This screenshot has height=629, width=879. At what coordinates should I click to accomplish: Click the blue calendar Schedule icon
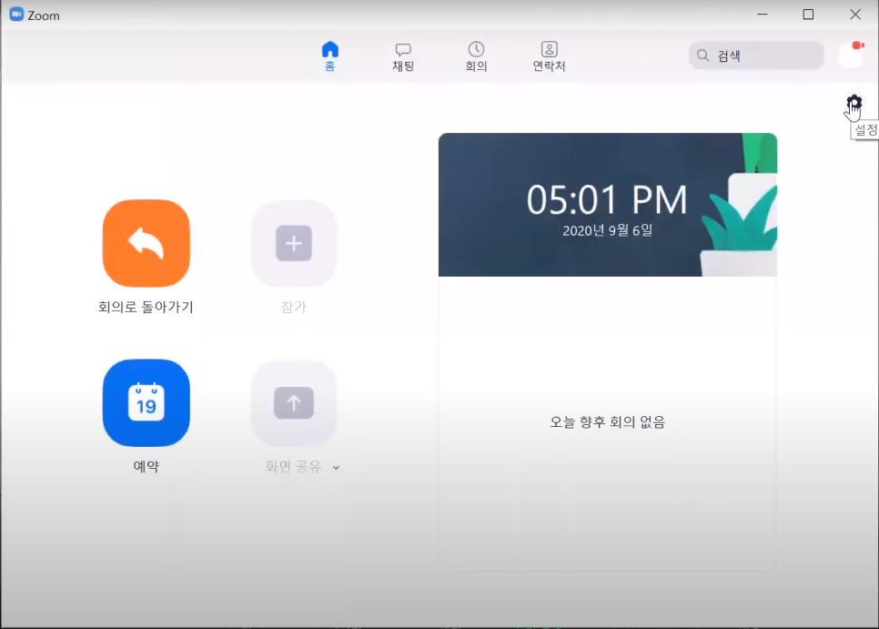click(146, 403)
